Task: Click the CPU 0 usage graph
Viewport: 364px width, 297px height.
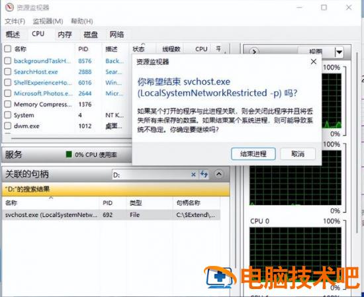Action: (x=295, y=254)
